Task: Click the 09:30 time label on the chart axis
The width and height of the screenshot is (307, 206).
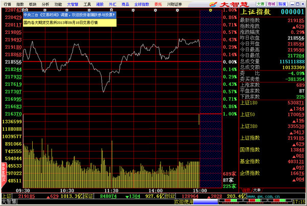Action: coord(23,191)
